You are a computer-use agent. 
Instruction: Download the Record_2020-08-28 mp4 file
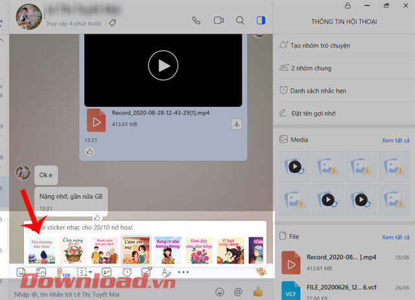coord(237,124)
